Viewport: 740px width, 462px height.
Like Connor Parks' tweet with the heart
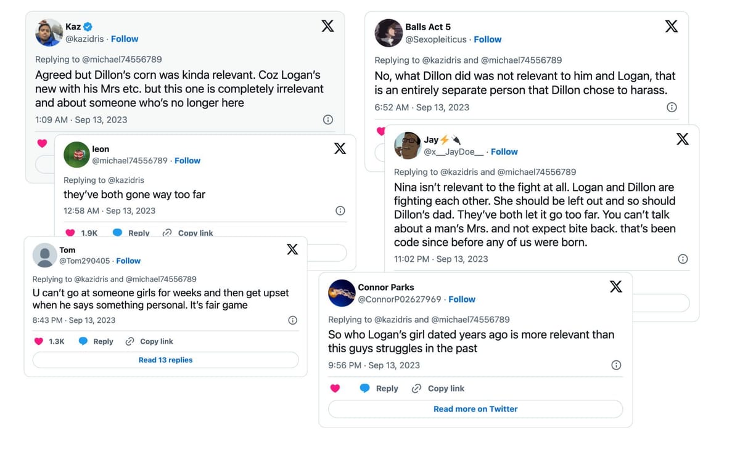[x=335, y=389]
